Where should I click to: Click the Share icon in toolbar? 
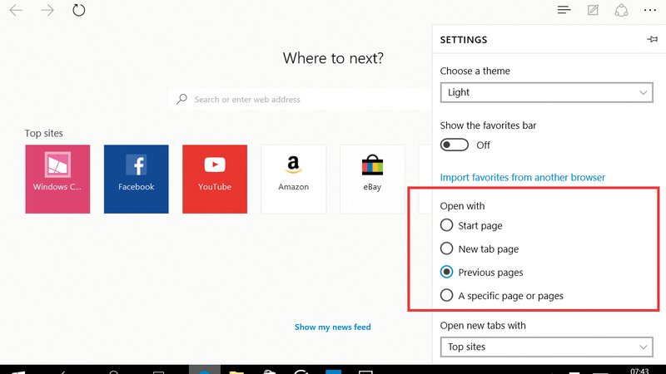coord(621,11)
